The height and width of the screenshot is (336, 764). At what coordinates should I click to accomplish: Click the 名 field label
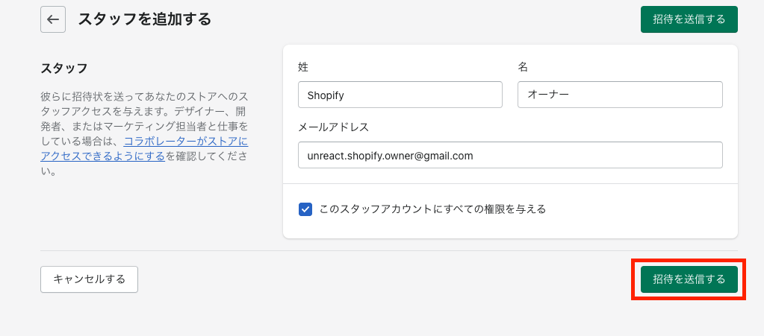coord(523,68)
